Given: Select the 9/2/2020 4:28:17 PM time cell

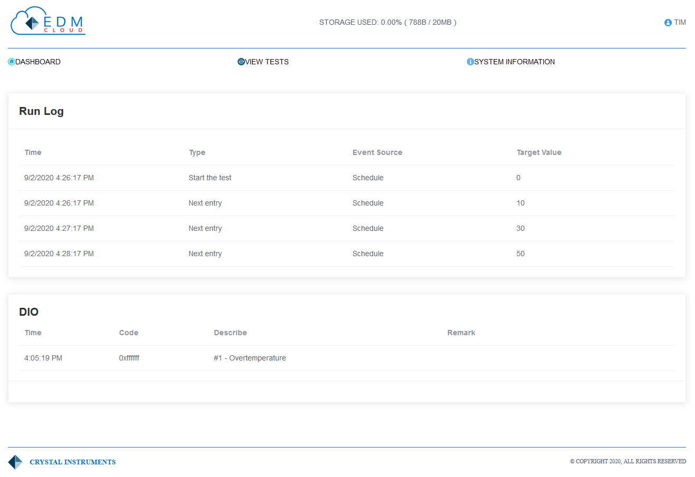Looking at the screenshot, I should click(x=59, y=254).
